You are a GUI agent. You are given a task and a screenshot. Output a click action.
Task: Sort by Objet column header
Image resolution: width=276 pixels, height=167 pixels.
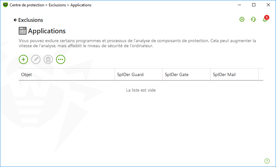pos(67,74)
